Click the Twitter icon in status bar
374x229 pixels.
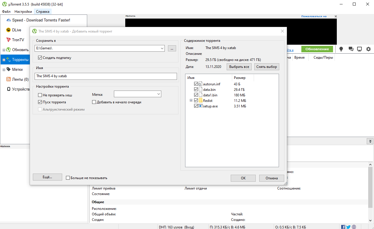click(x=348, y=227)
